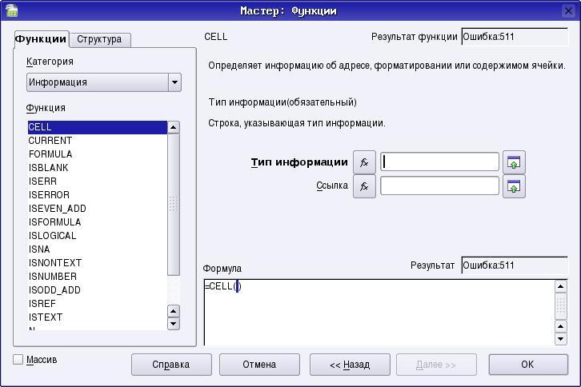Enable the Массив checkbox

(x=18, y=359)
